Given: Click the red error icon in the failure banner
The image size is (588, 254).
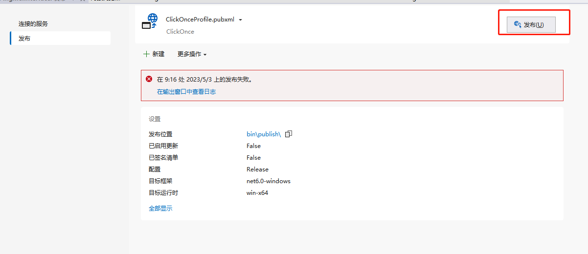Looking at the screenshot, I should [x=149, y=79].
